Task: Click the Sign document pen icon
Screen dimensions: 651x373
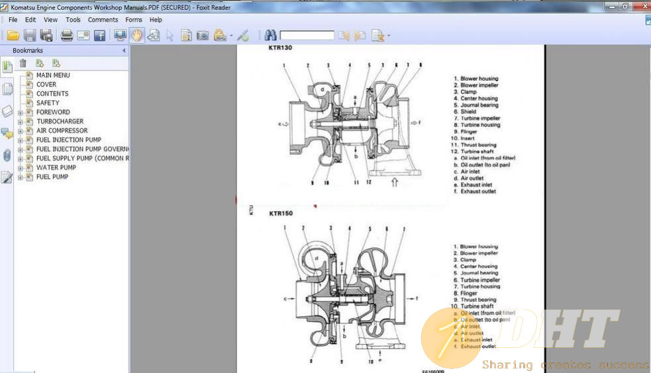Action: coord(243,36)
